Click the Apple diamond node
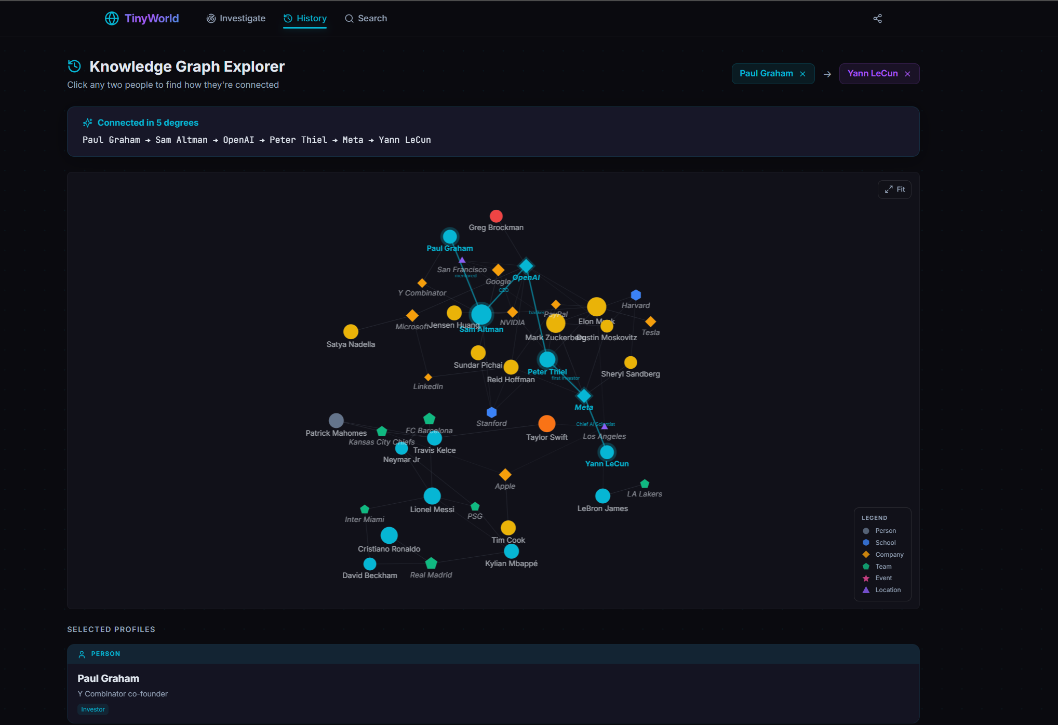1058x725 pixels. click(x=505, y=475)
